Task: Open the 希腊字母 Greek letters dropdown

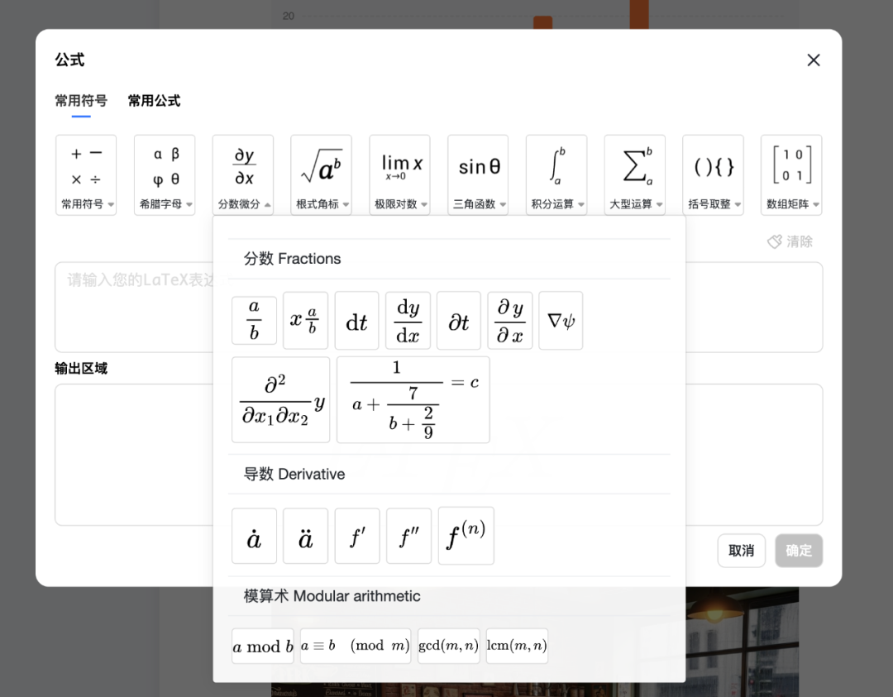Action: pos(165,174)
